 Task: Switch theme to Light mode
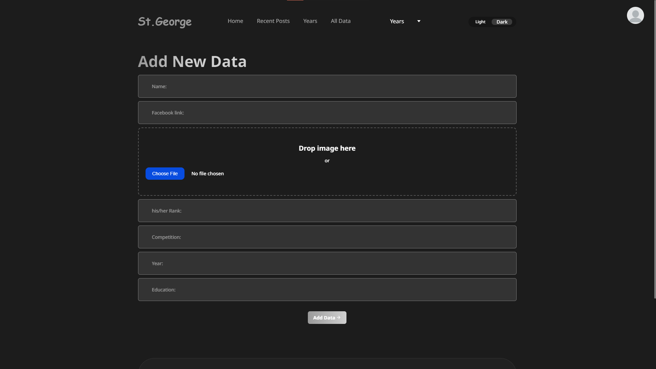pyautogui.click(x=480, y=22)
